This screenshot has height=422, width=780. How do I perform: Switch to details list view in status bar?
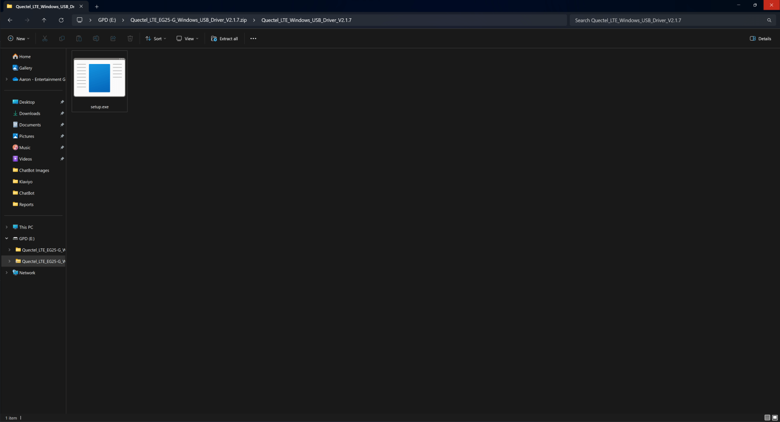pos(767,417)
